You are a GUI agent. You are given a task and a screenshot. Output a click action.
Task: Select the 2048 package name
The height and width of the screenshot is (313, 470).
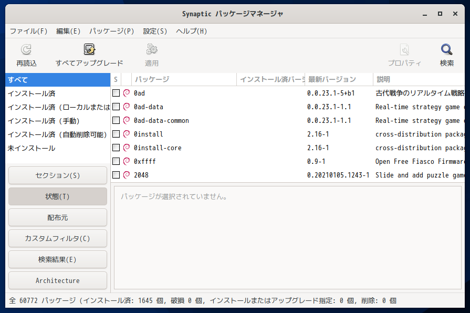point(141,175)
